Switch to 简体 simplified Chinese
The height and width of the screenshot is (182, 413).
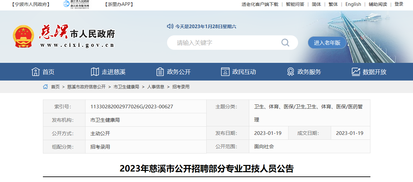point(316,4)
